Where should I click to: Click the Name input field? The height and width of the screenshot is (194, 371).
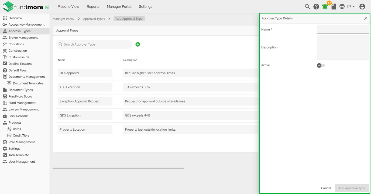343,29
